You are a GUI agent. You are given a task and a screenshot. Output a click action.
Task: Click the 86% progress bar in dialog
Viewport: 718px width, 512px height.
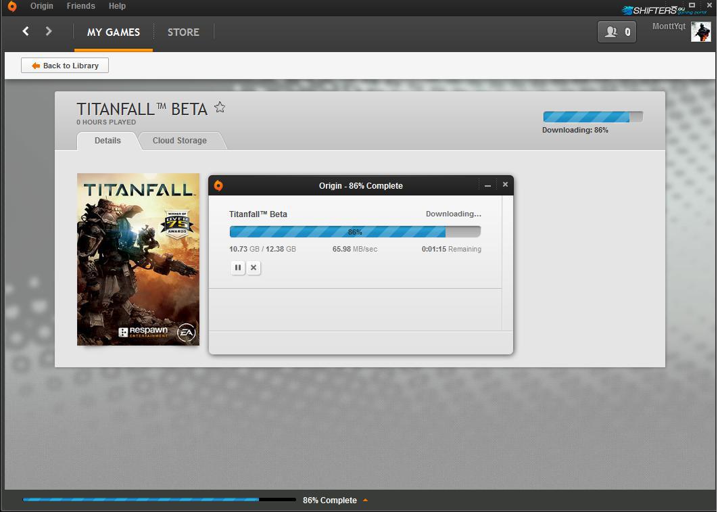coord(355,232)
